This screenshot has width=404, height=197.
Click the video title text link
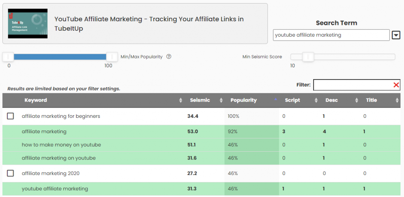coord(149,24)
